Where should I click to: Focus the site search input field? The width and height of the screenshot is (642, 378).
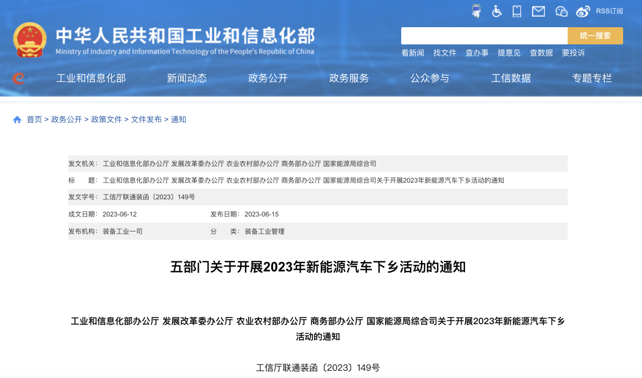484,36
